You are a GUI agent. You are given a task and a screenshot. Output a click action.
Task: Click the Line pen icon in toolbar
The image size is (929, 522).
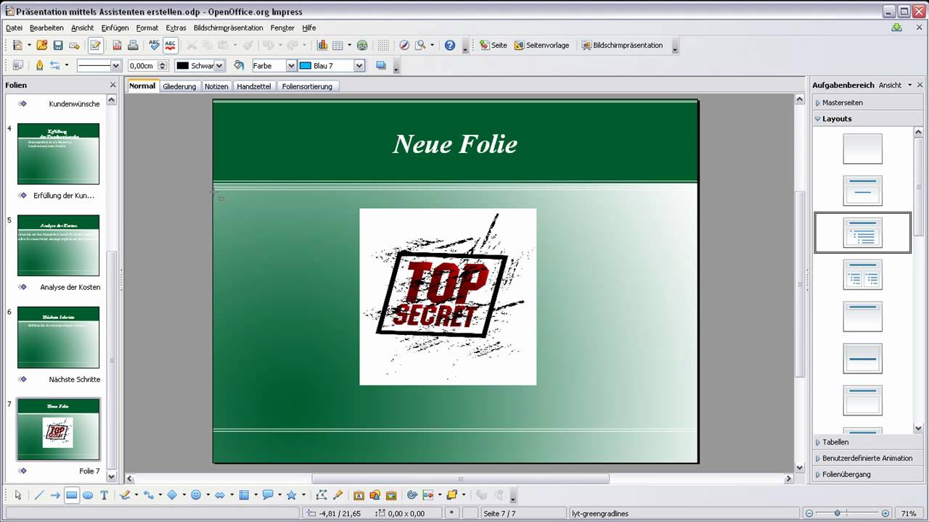39,65
